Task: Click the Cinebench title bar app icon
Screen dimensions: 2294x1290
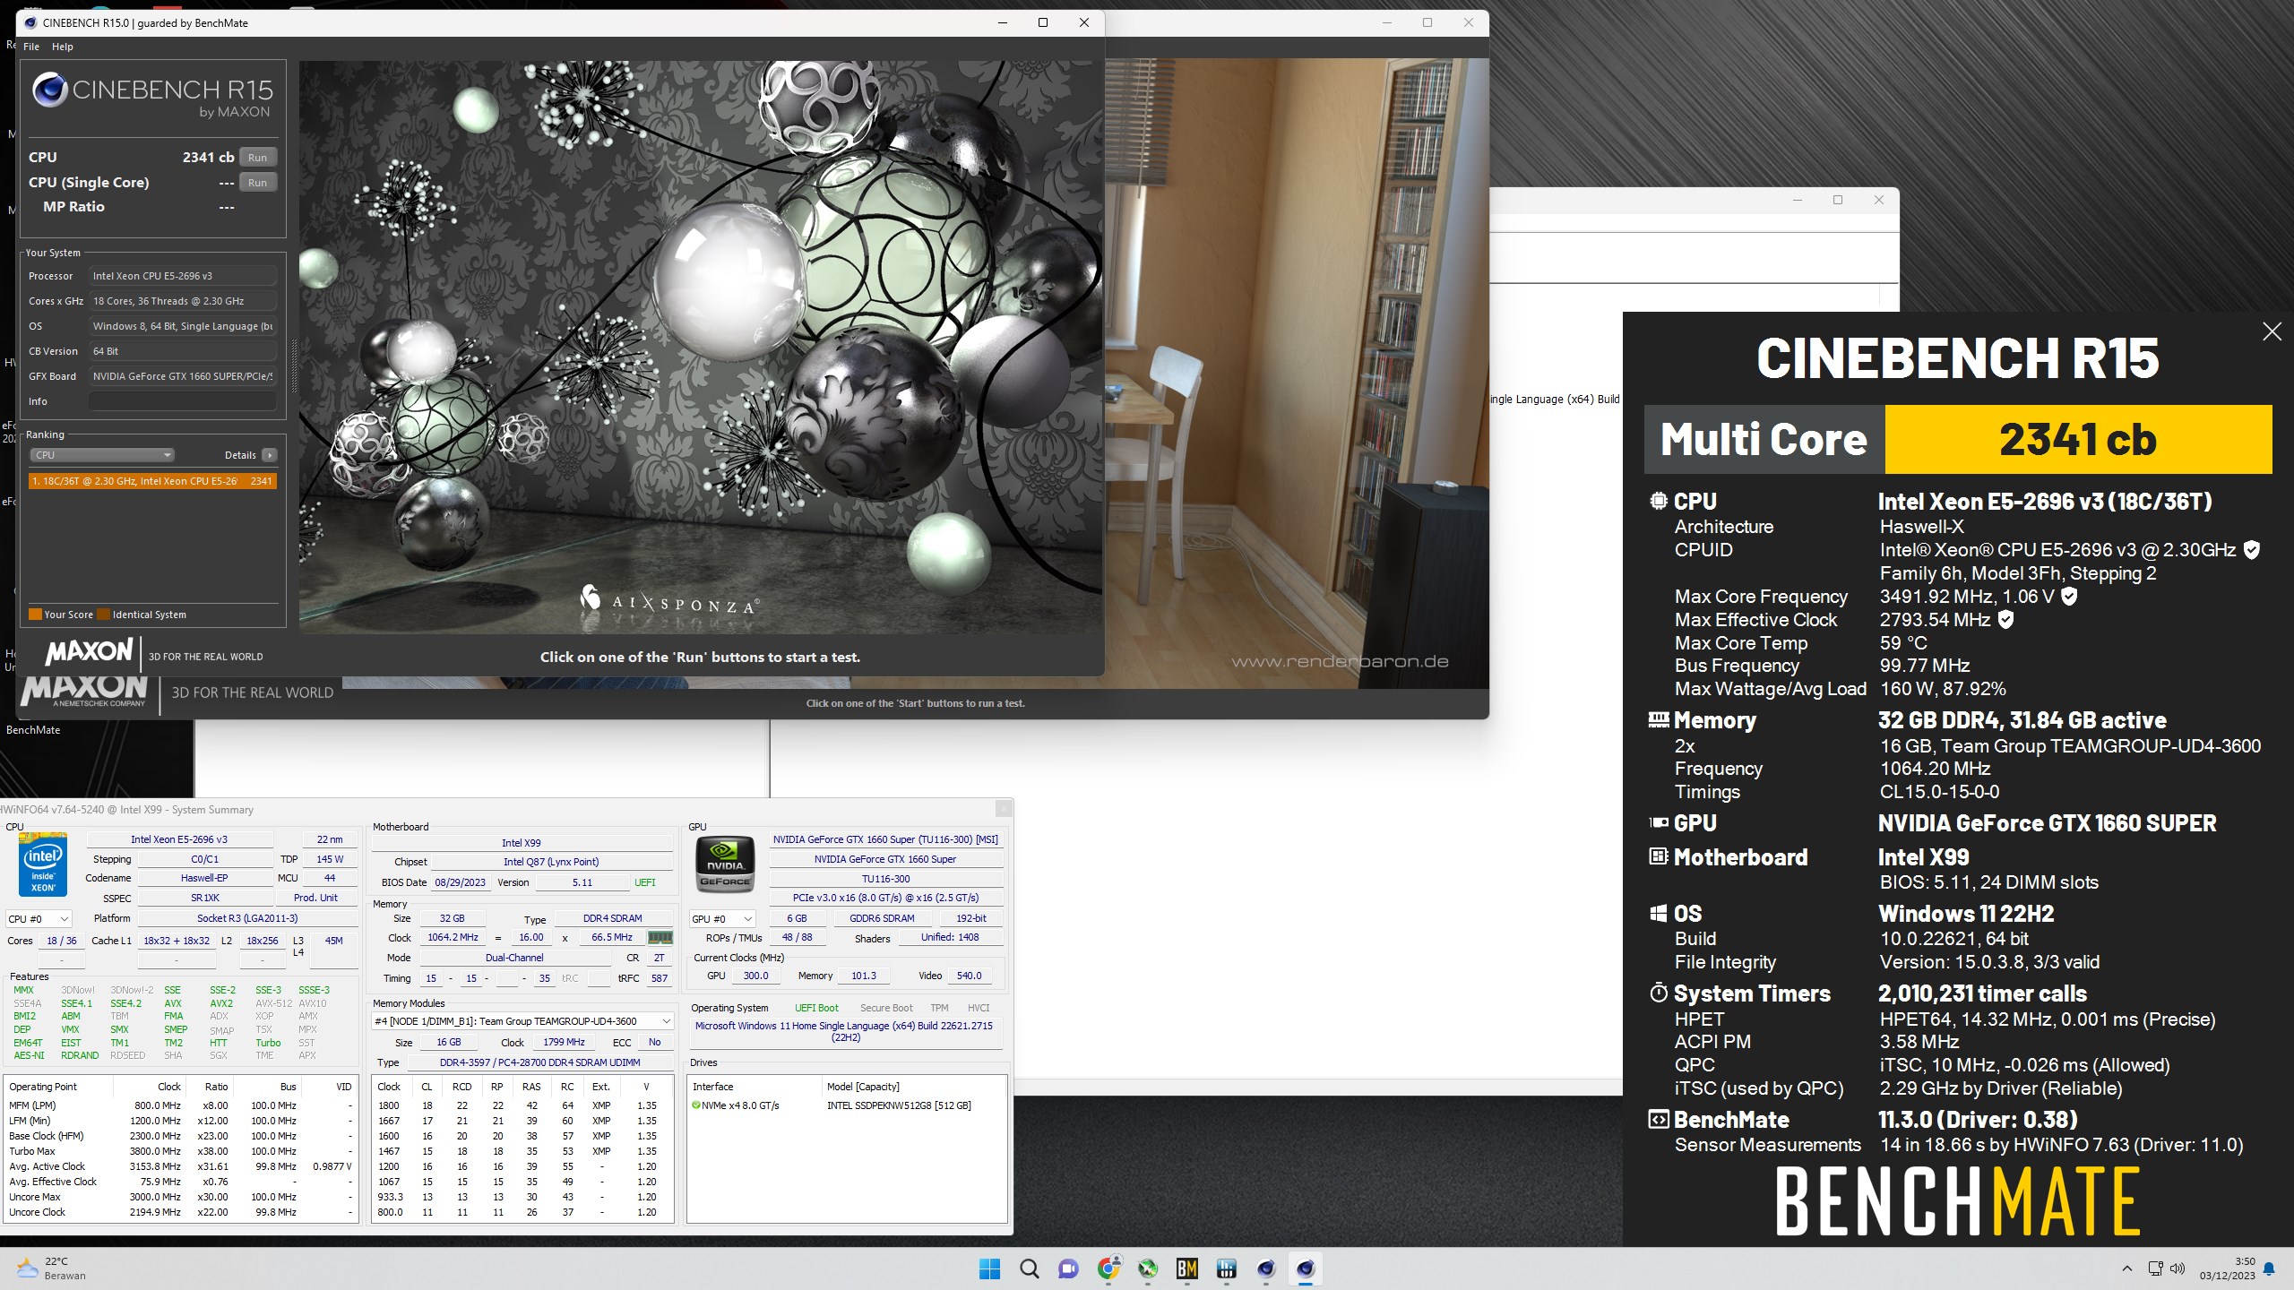Action: coord(30,22)
